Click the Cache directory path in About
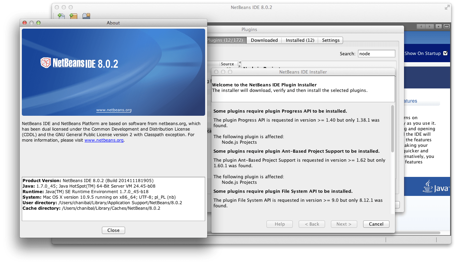Screen dimensions: 456x265 pos(111,208)
